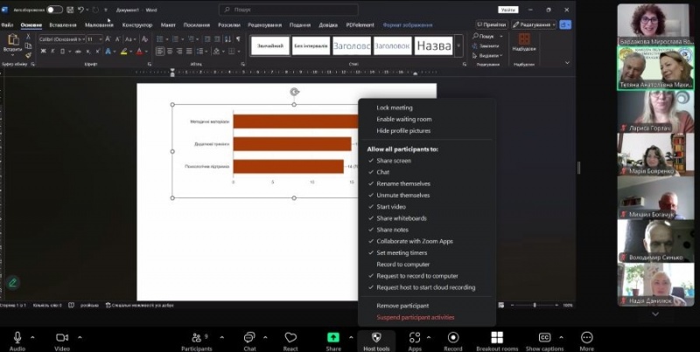Open the Apps icon in Zoom toolbar
Screen dimensions: 700x352
(415, 338)
